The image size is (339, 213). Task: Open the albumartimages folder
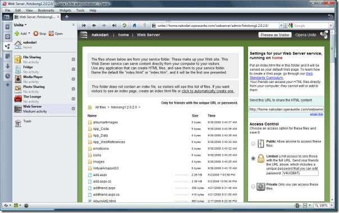tap(106, 122)
